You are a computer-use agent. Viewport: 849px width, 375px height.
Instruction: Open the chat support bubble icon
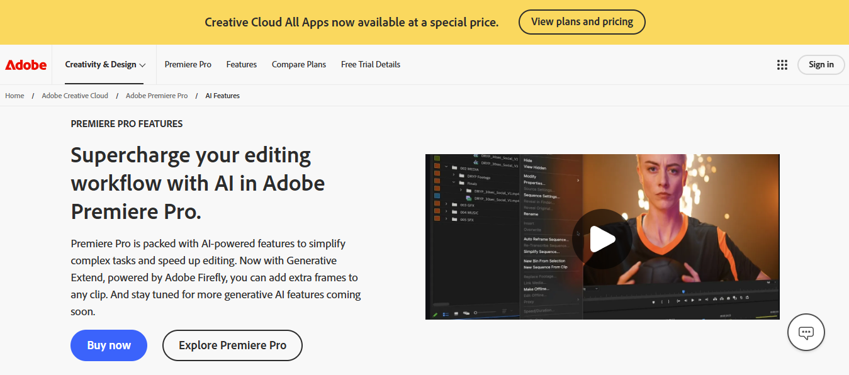click(x=806, y=332)
